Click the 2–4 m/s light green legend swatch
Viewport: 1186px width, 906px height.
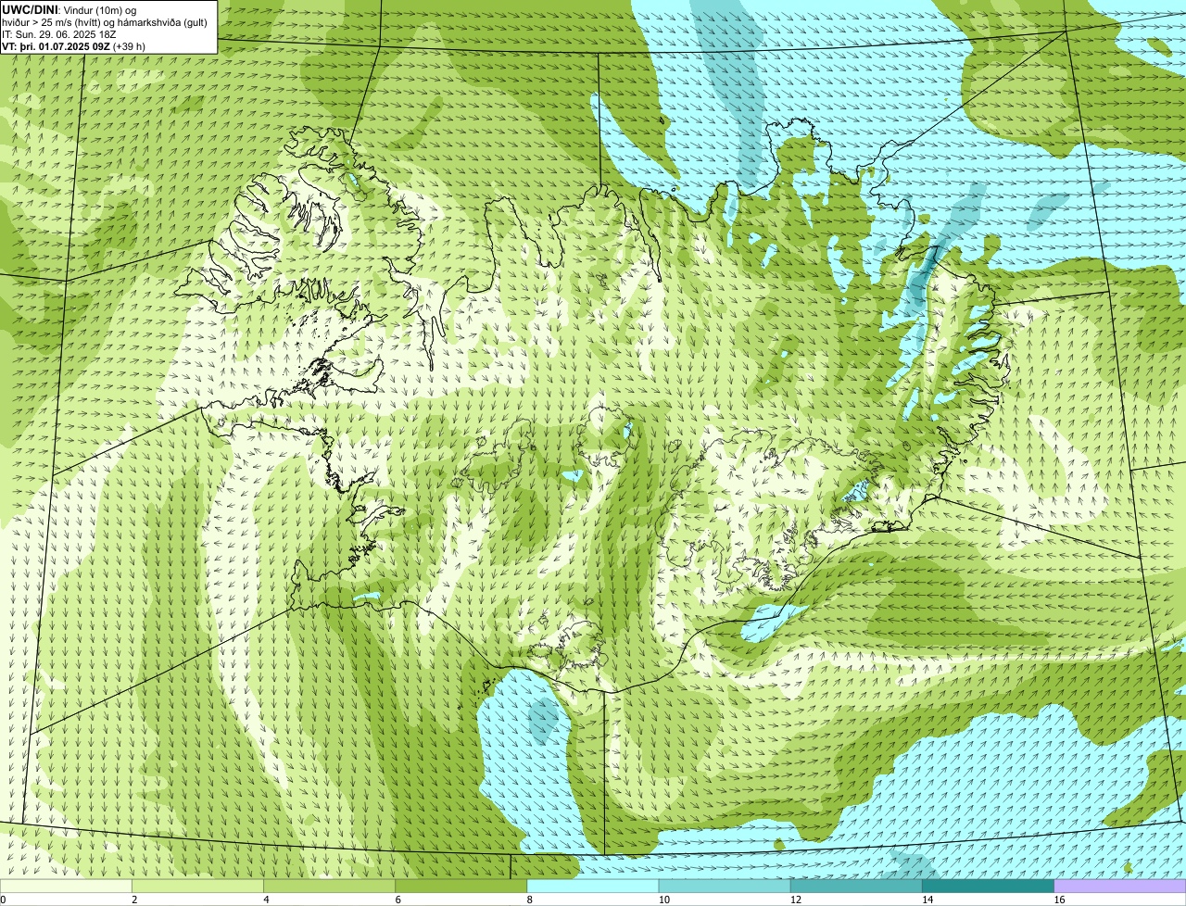(x=197, y=887)
